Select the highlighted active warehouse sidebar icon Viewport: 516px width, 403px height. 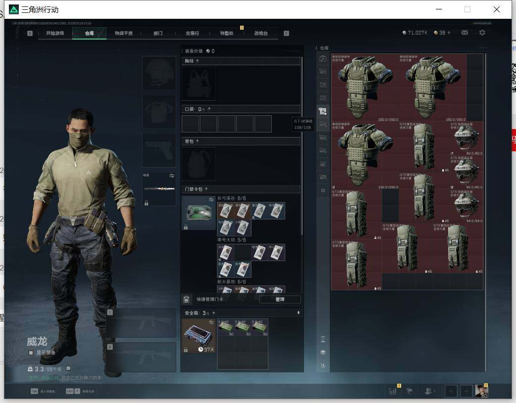323,111
